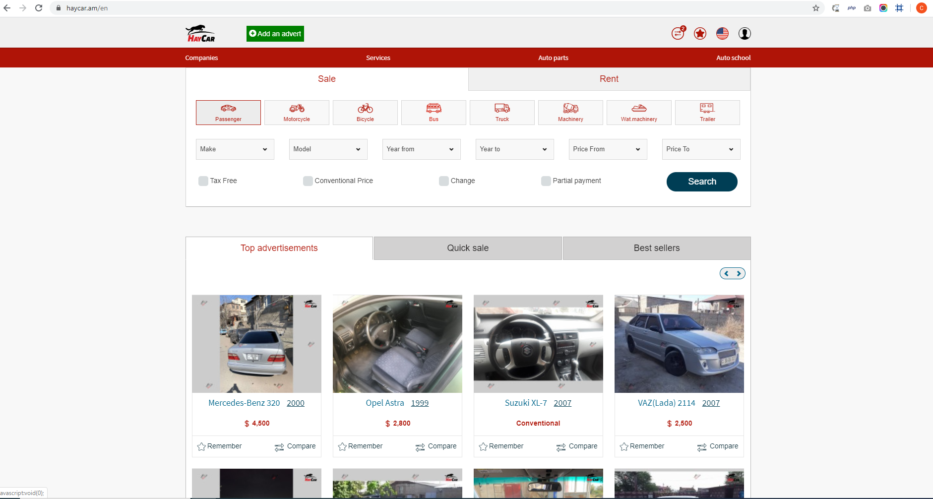This screenshot has height=499, width=933.
Task: Toggle the Change checkbox
Action: [444, 181]
